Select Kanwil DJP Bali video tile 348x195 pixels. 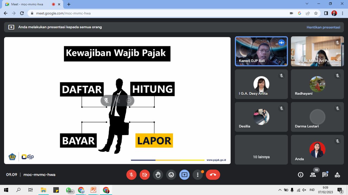[261, 52]
